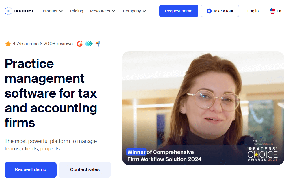Open the Log in link
The height and width of the screenshot is (183, 288).
coord(253,11)
